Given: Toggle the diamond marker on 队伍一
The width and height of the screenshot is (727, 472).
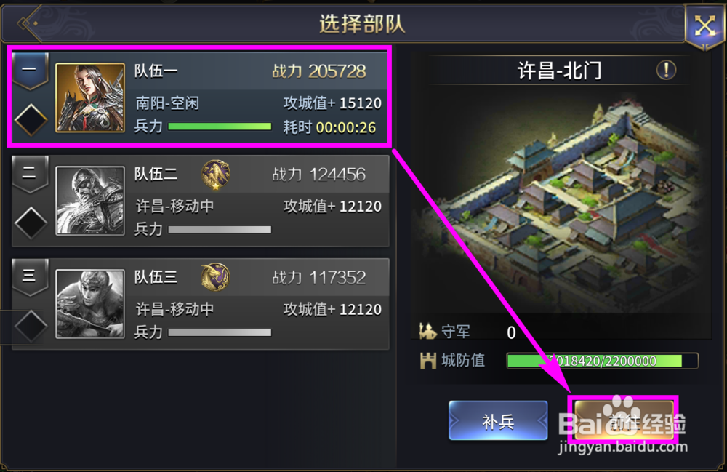Looking at the screenshot, I should tap(31, 119).
